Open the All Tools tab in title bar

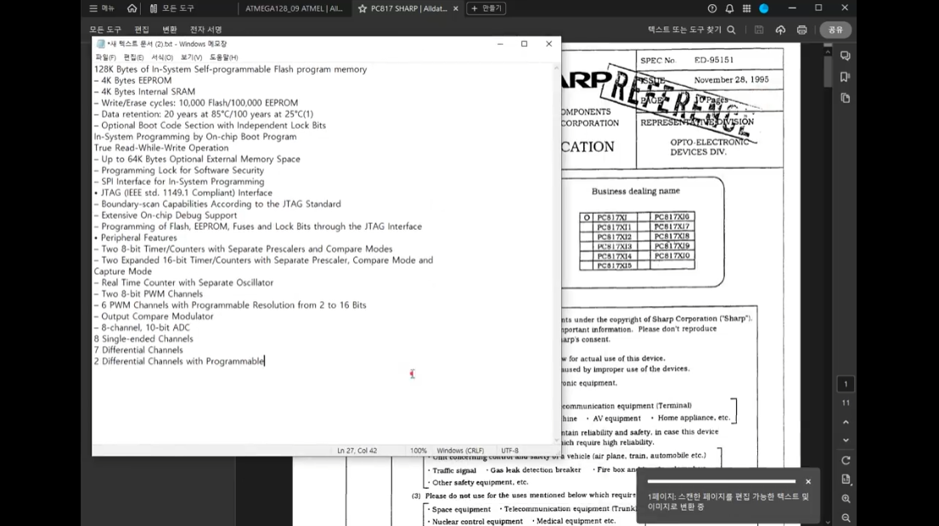coord(171,8)
